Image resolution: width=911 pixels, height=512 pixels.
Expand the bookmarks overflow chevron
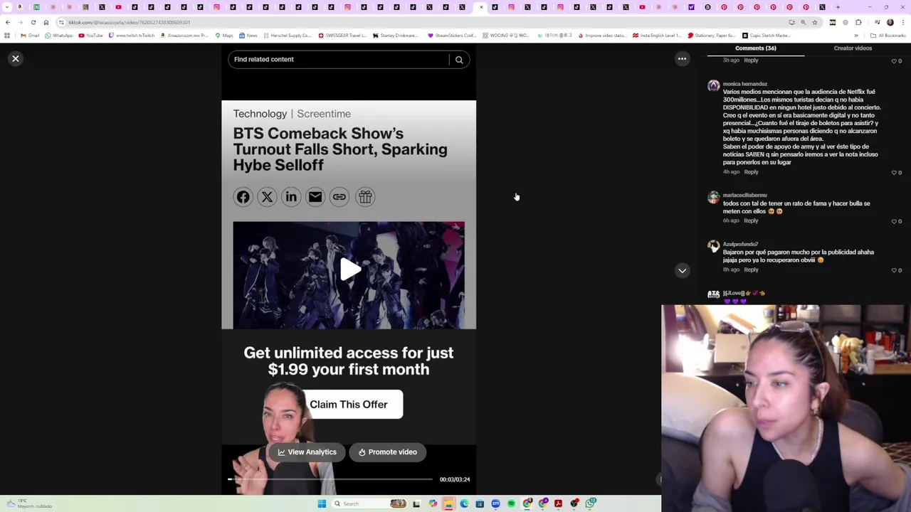pyautogui.click(x=856, y=36)
